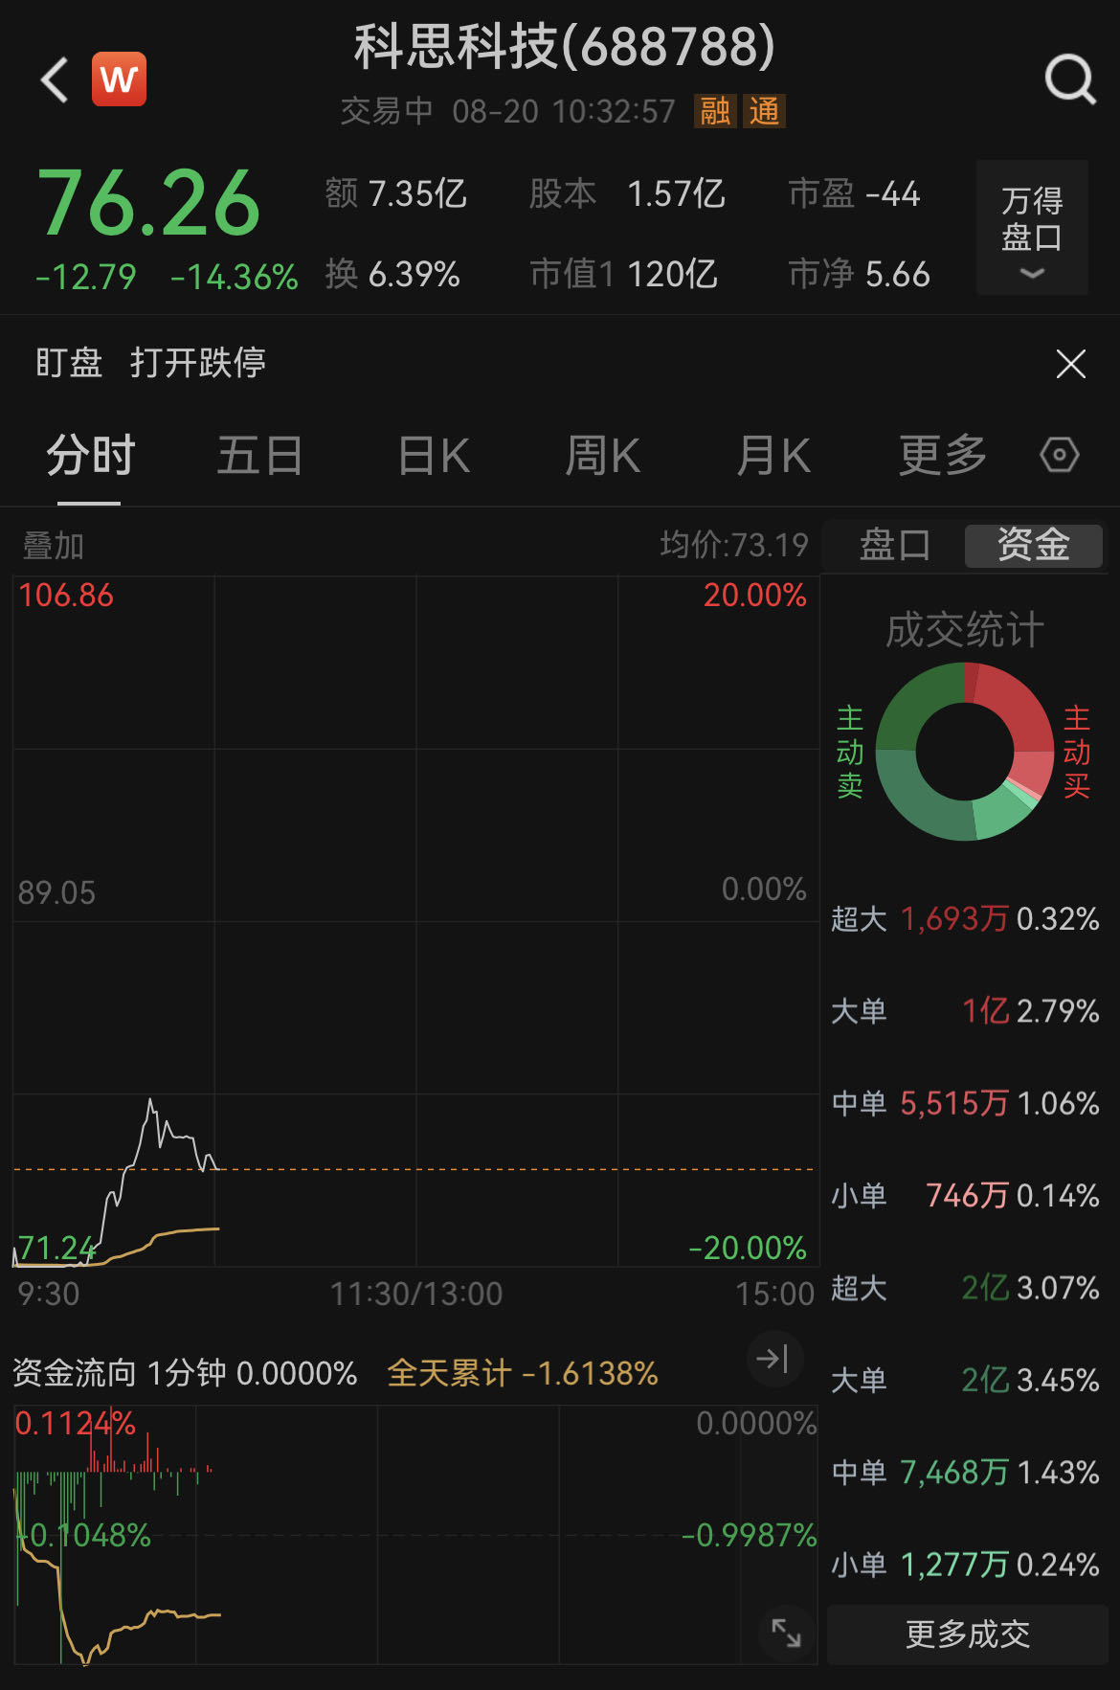This screenshot has height=1690, width=1120.
Task: Open the 月K chart tab
Action: click(x=773, y=455)
